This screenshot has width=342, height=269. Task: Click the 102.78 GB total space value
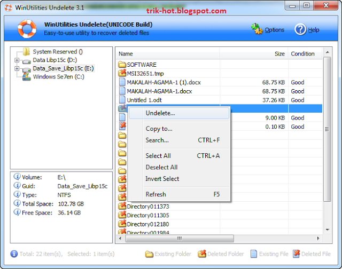tap(71, 204)
